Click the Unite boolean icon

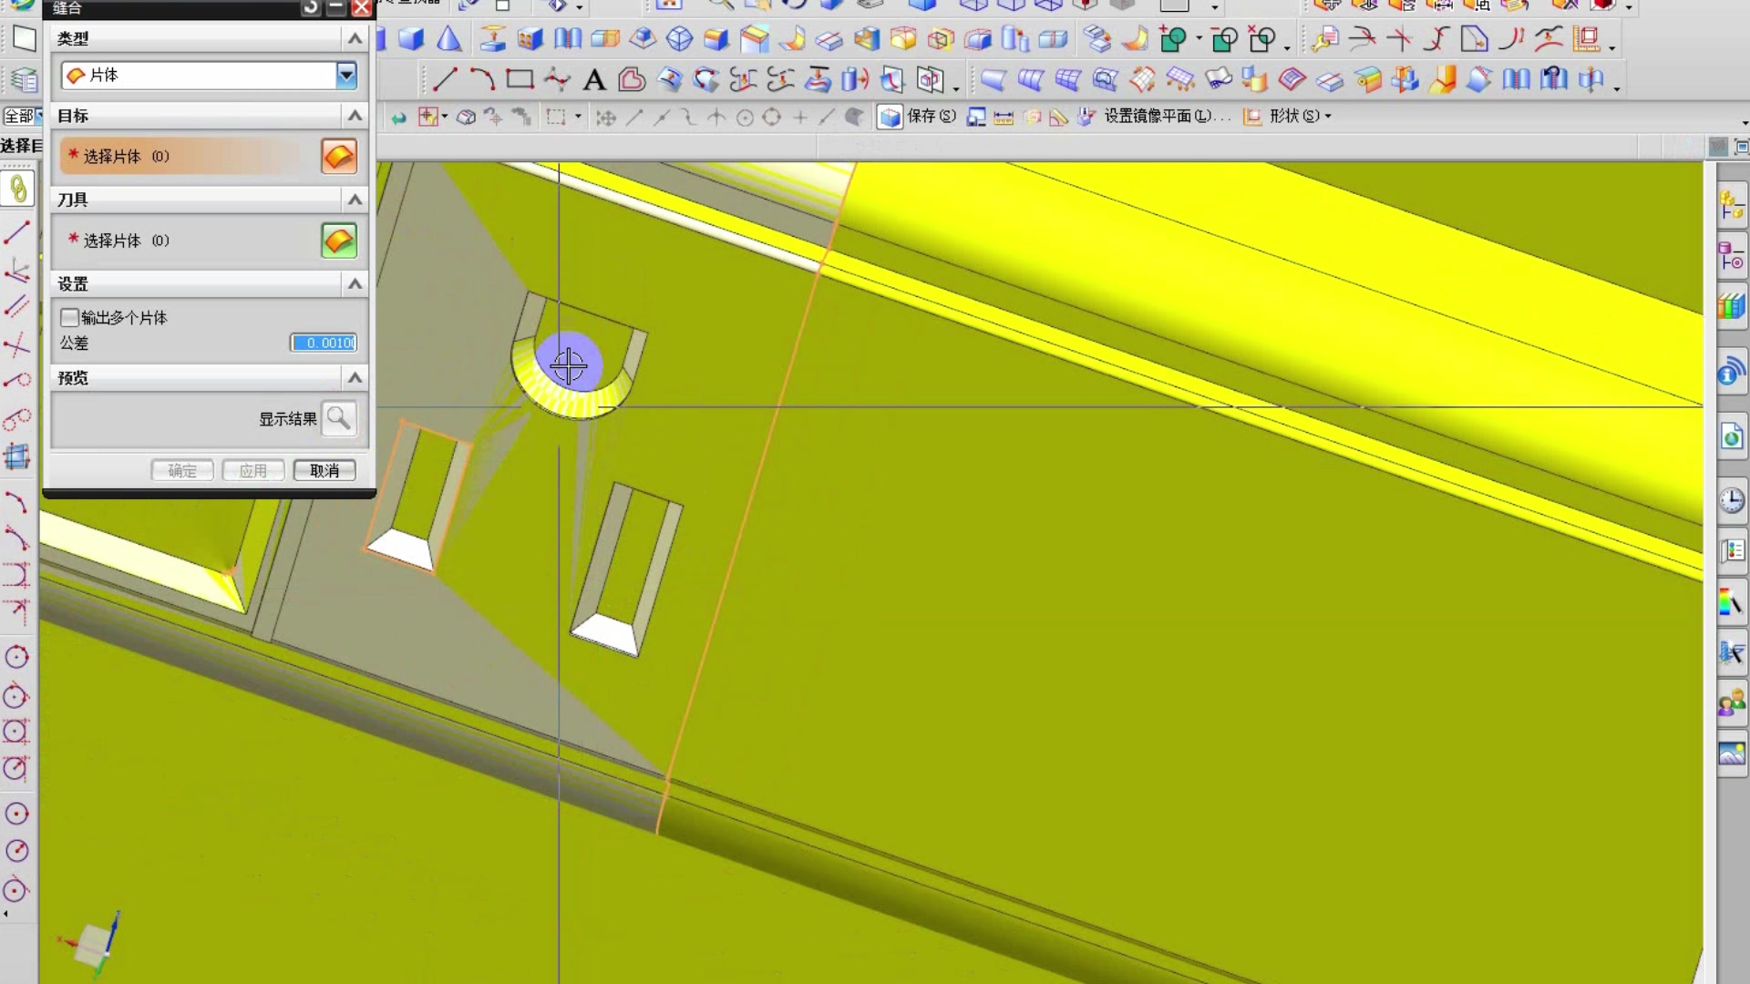point(1174,39)
